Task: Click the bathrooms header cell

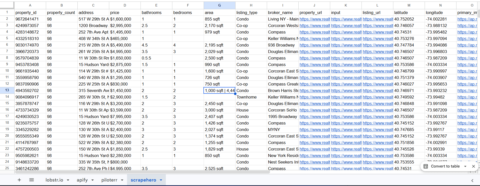Action: coord(156,12)
